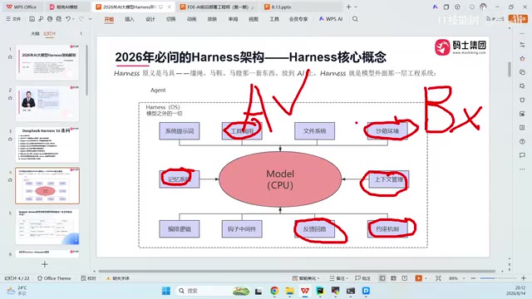Click the settings adjust icon in right sidebar
The height and width of the screenshot is (299, 532).
point(522,45)
